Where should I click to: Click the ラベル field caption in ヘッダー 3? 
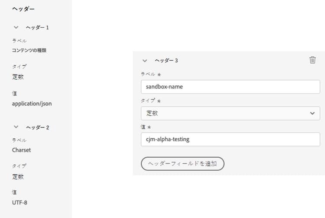148,74
